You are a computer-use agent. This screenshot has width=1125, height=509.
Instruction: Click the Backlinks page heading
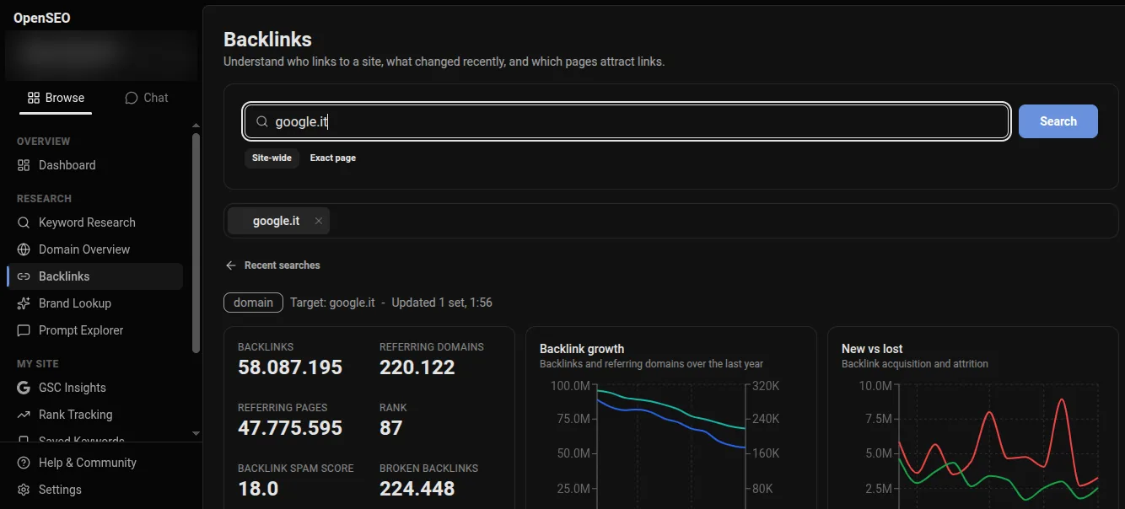267,40
